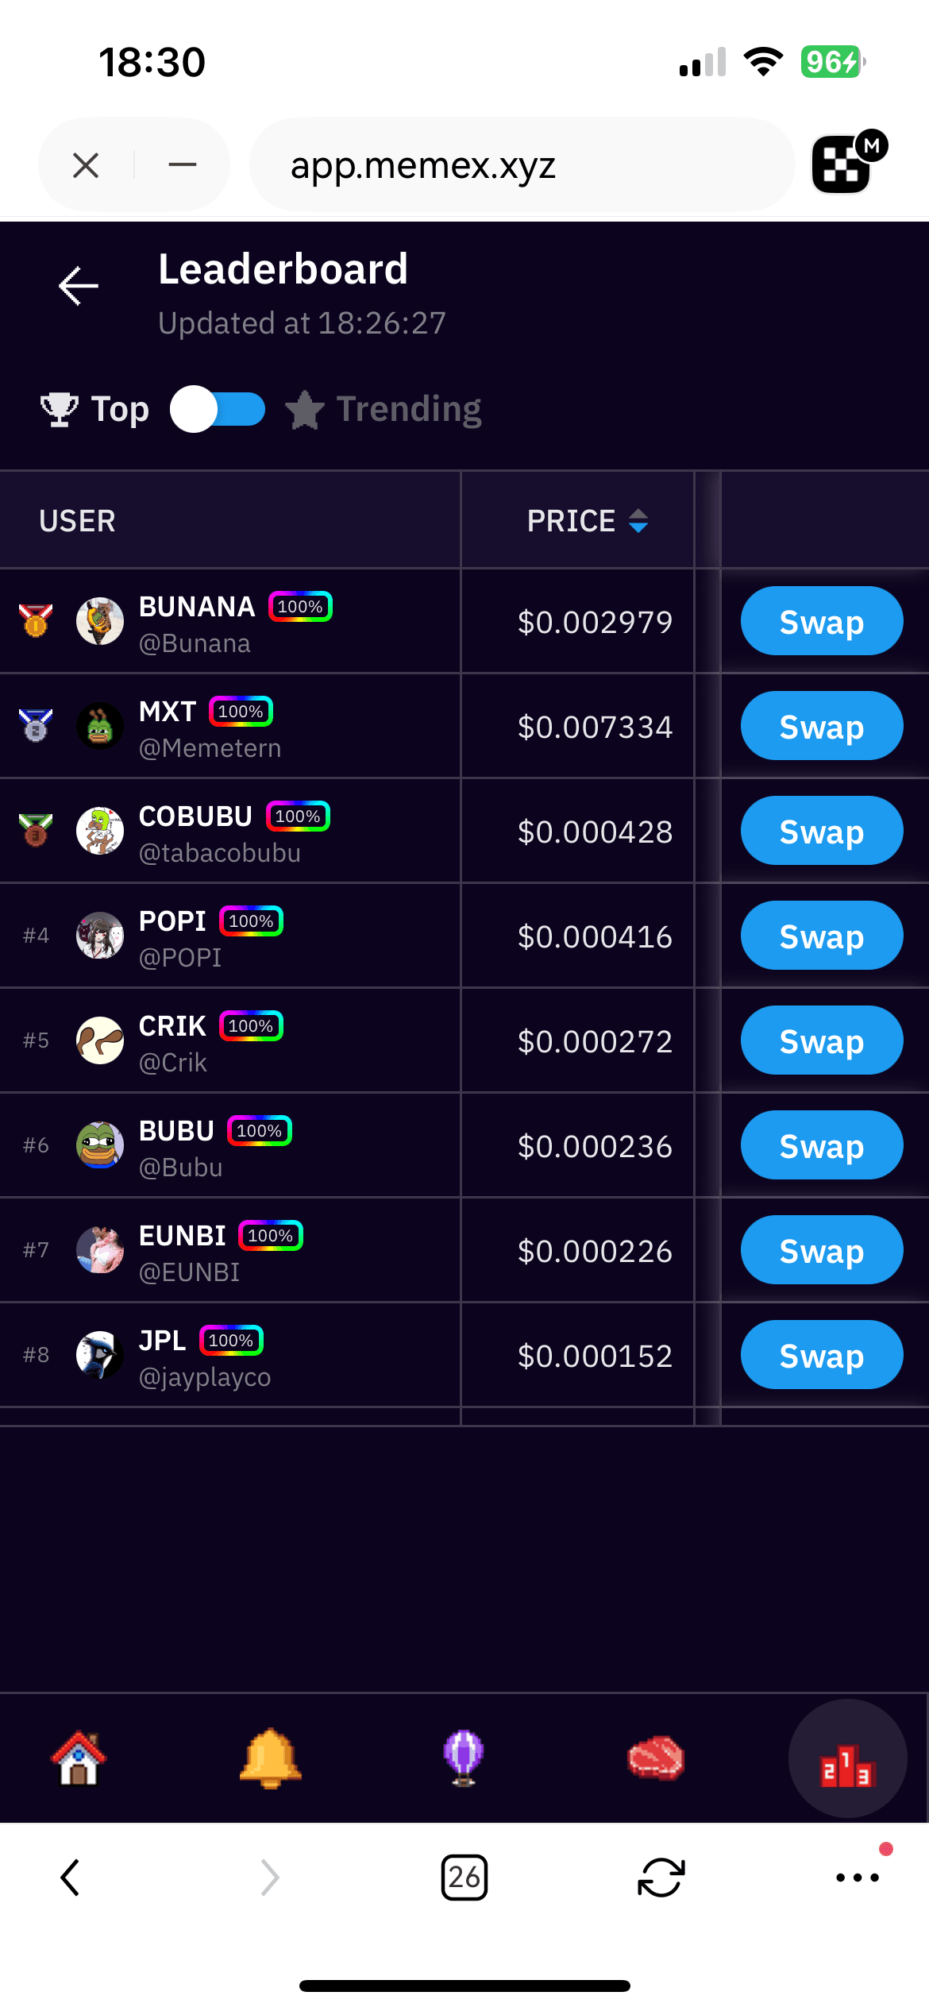929x2011 pixels.
Task: Toggle the Top/Trending switch
Action: point(218,409)
